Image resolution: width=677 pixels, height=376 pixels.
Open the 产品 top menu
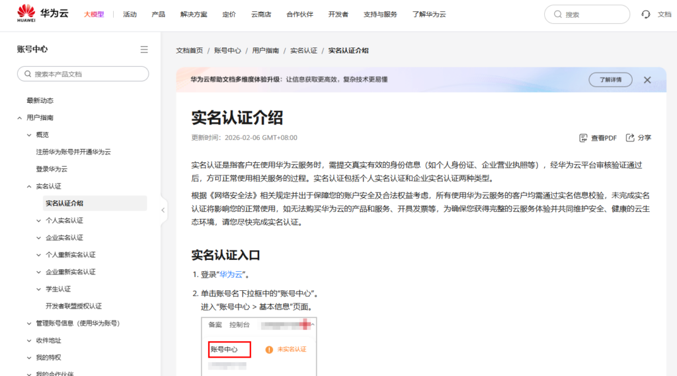pos(158,15)
